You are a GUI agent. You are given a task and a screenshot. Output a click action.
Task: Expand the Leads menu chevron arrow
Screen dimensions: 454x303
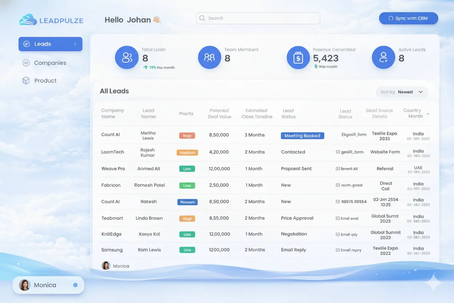tap(75, 44)
